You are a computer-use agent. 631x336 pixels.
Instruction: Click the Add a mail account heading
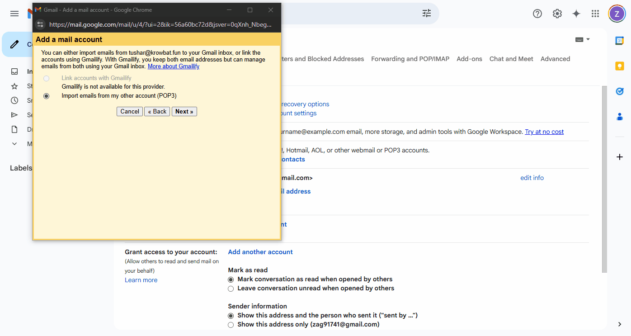pyautogui.click(x=69, y=40)
